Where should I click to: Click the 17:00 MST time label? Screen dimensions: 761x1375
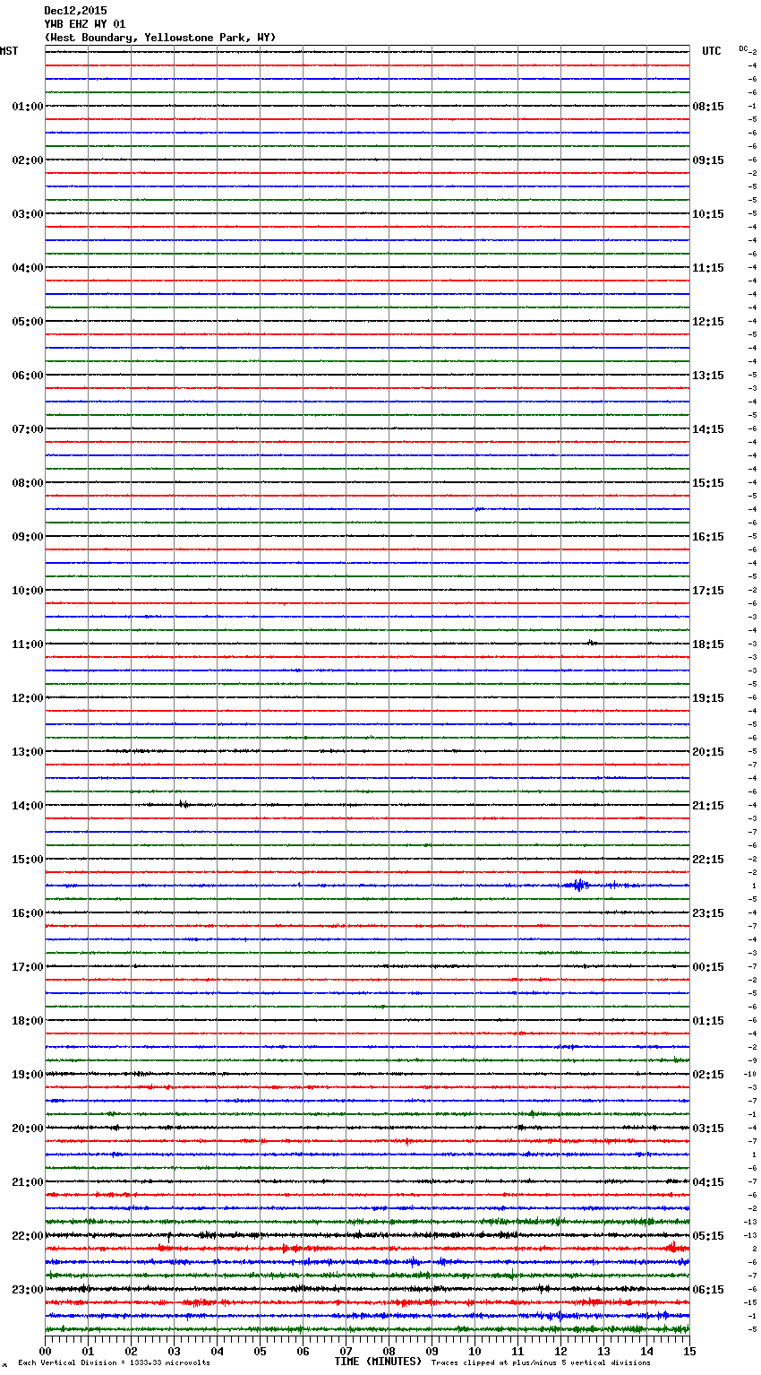(28, 967)
